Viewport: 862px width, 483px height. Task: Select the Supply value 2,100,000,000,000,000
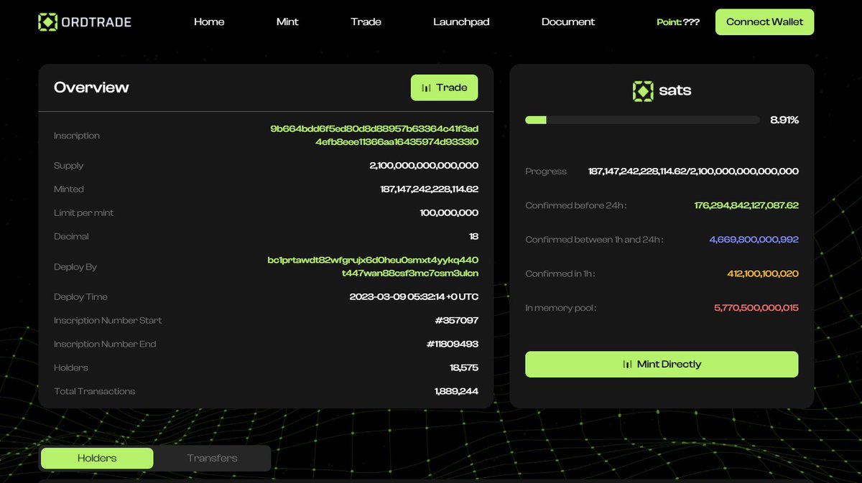click(x=424, y=166)
